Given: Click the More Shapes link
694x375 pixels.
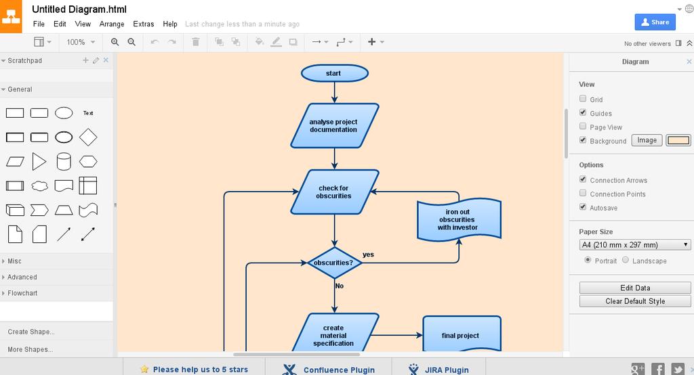Looking at the screenshot, I should click(x=30, y=349).
